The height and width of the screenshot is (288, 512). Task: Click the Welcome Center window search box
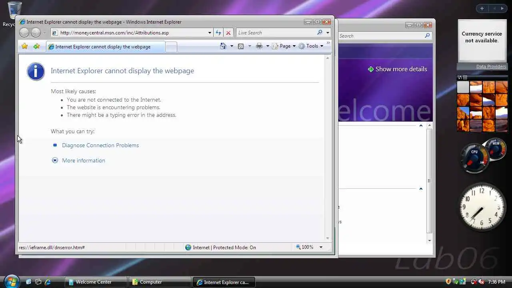click(381, 36)
